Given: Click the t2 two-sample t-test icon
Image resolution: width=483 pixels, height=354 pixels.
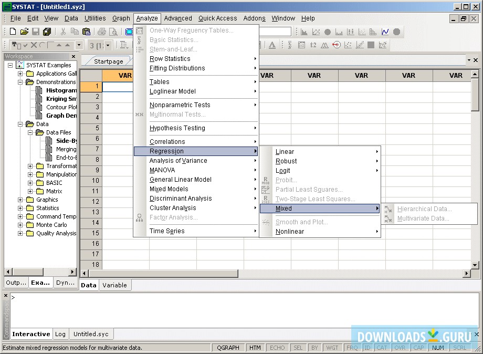Looking at the screenshot, I should click(313, 45).
